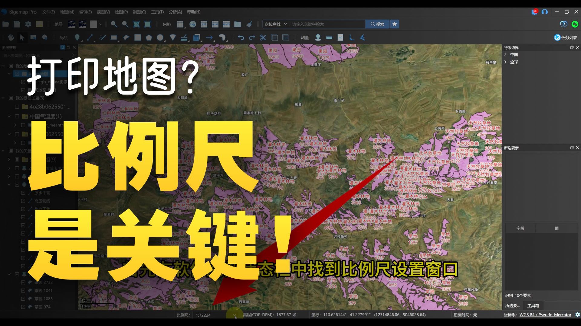Viewport: 581px width, 326px height.
Task: Open the 比例尺 scale dropdown arrow
Action: [235, 315]
